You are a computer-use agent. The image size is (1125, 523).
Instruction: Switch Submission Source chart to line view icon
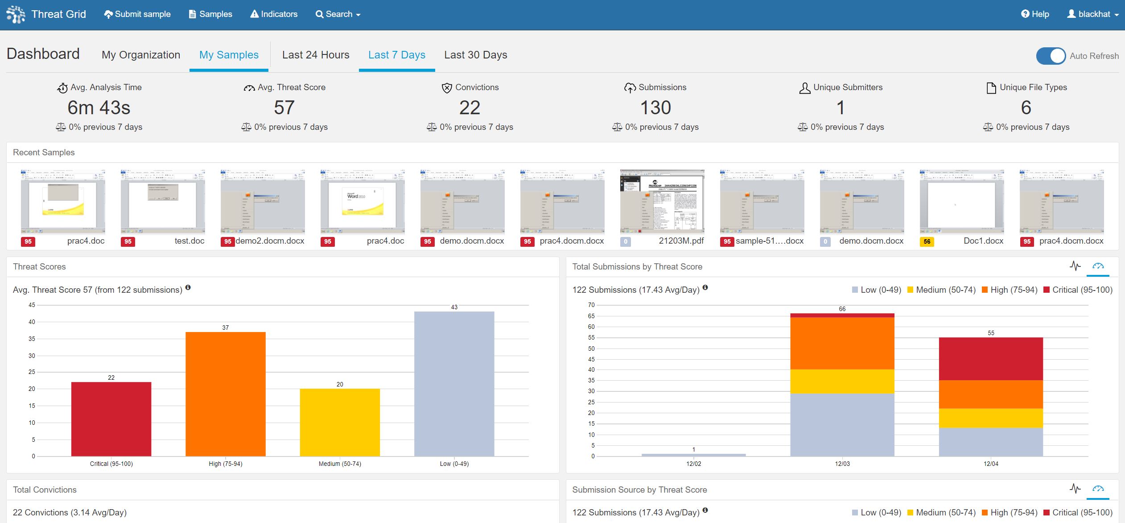tap(1075, 489)
